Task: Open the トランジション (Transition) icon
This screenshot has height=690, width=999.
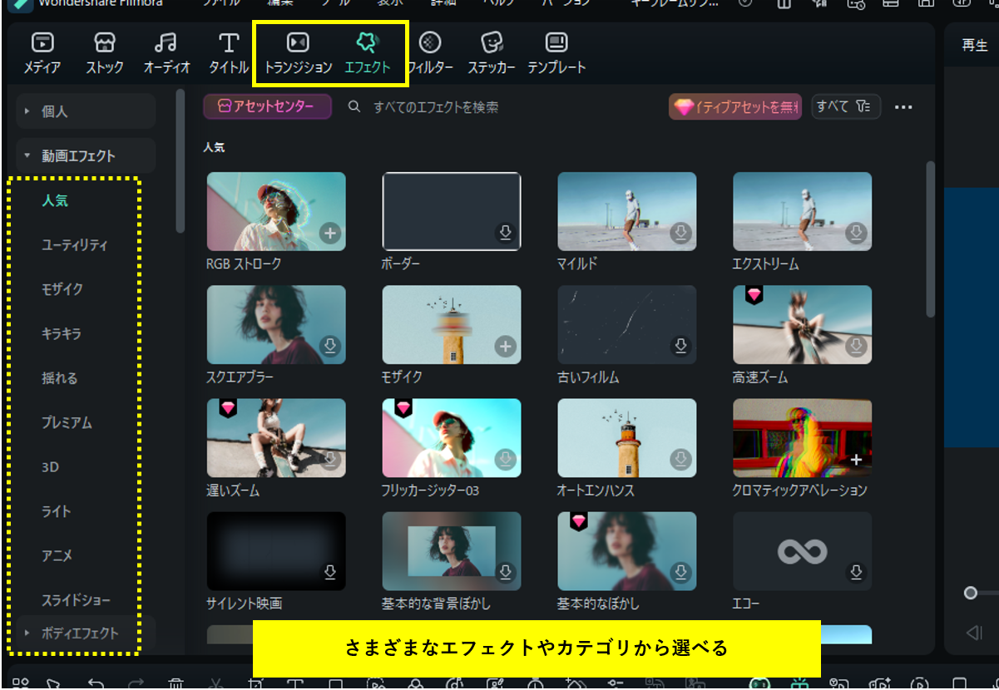Action: [298, 43]
